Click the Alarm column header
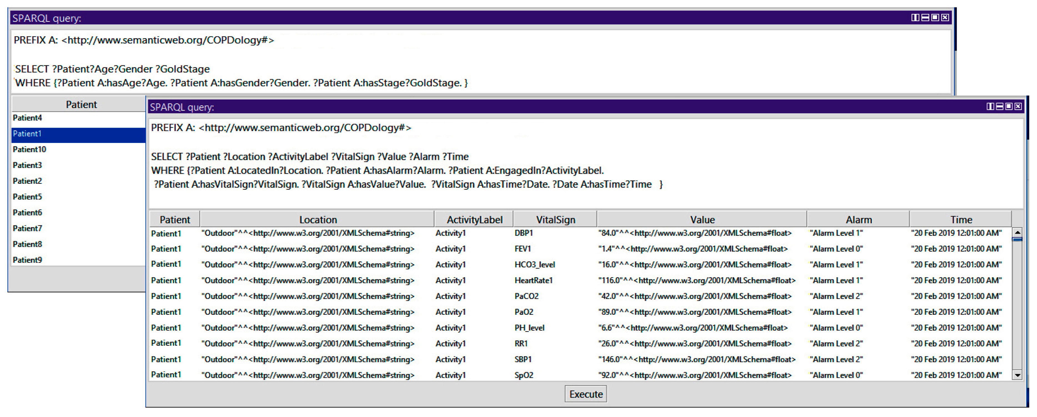Screen dimensions: 1037x417 (x=859, y=219)
